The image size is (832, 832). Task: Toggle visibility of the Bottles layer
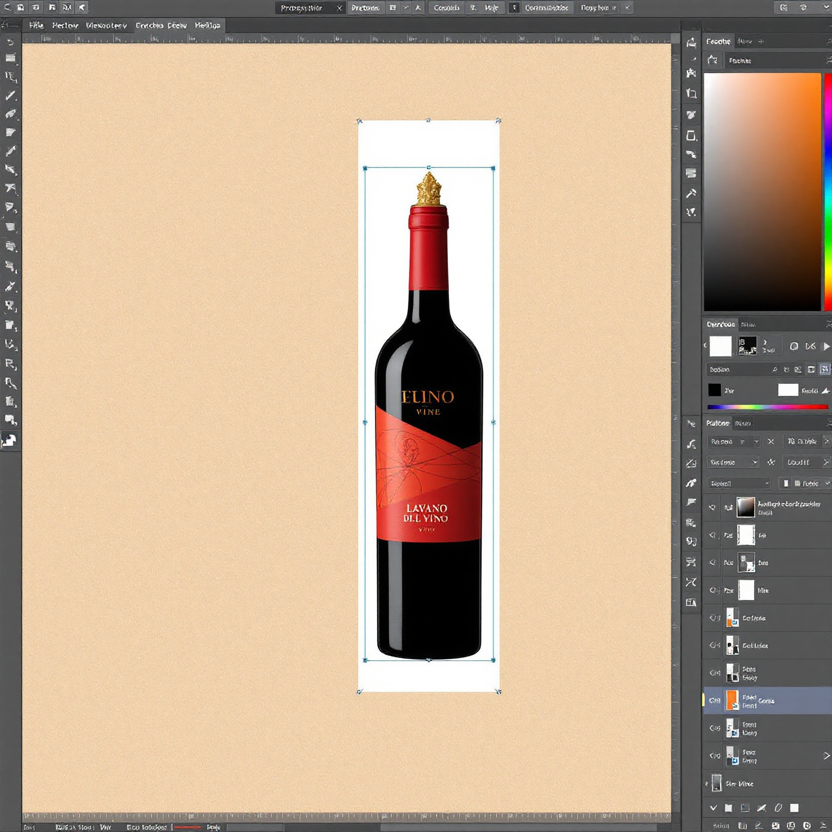(x=715, y=645)
